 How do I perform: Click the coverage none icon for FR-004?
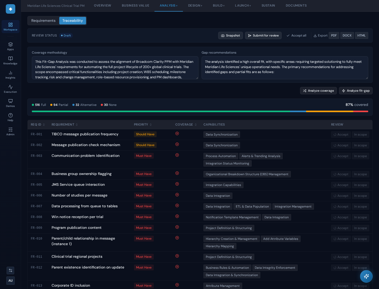tap(177, 173)
